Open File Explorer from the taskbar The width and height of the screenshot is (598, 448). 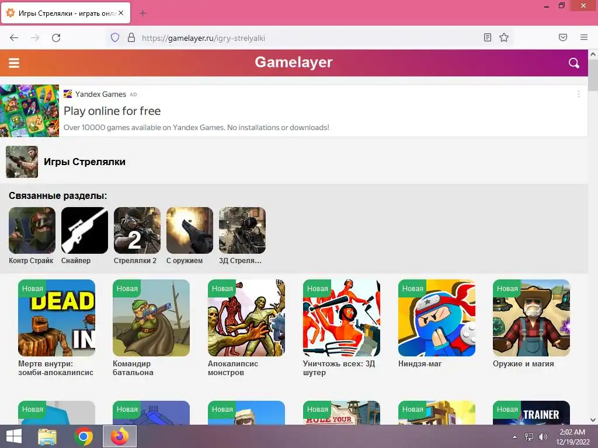click(47, 436)
